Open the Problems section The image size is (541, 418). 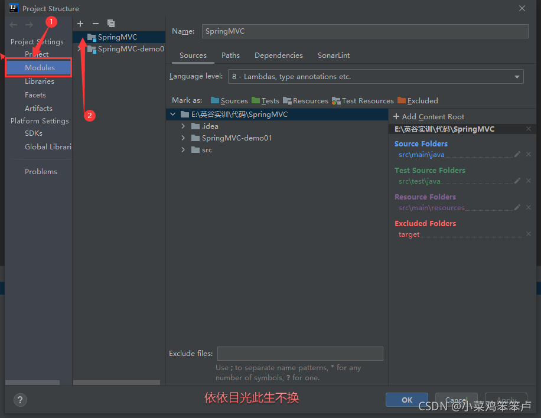[41, 171]
